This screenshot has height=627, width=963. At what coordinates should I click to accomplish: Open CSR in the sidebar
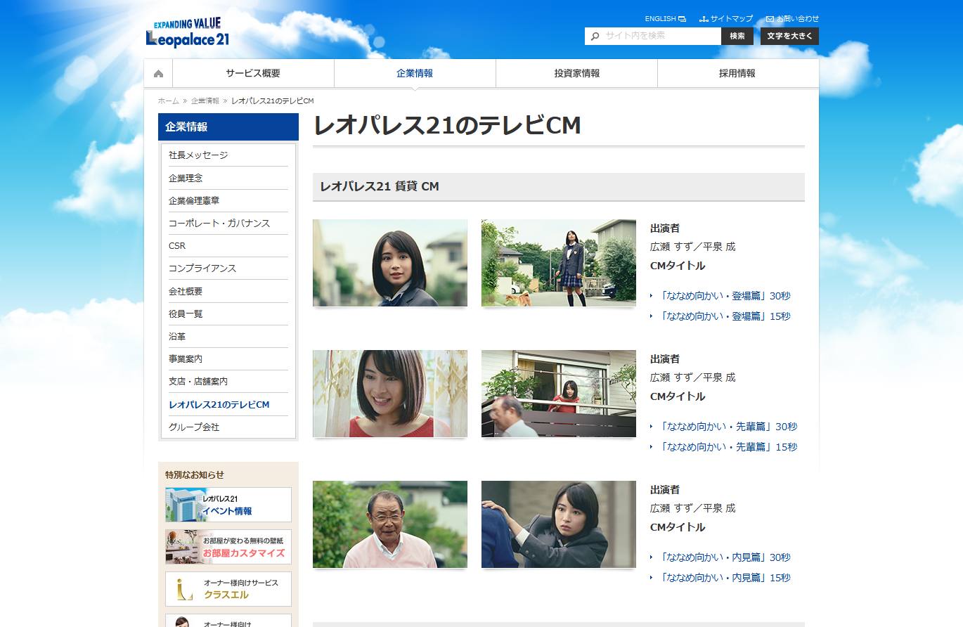[x=228, y=246]
